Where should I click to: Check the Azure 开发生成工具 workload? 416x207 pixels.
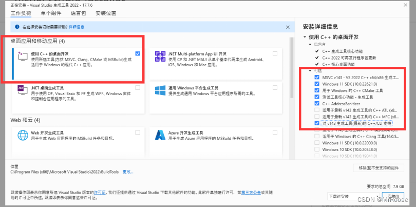275,132
